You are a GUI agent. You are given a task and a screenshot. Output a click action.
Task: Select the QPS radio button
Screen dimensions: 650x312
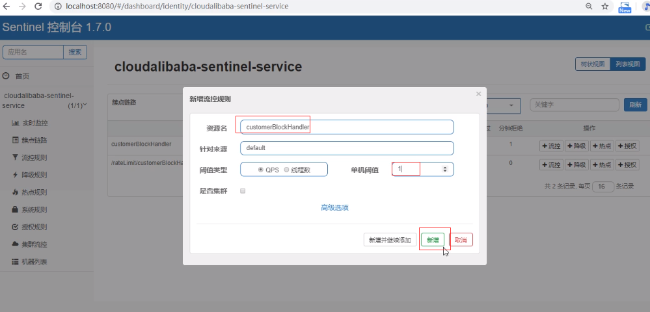pos(261,170)
